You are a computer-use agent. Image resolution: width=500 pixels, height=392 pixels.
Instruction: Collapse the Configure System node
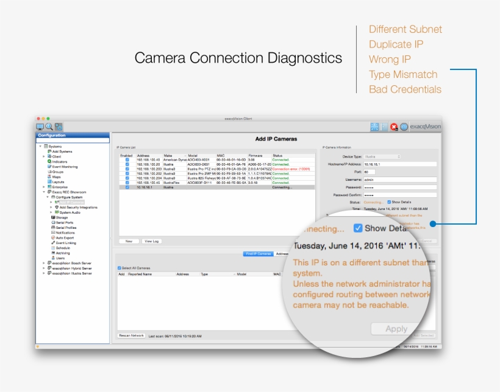point(48,197)
